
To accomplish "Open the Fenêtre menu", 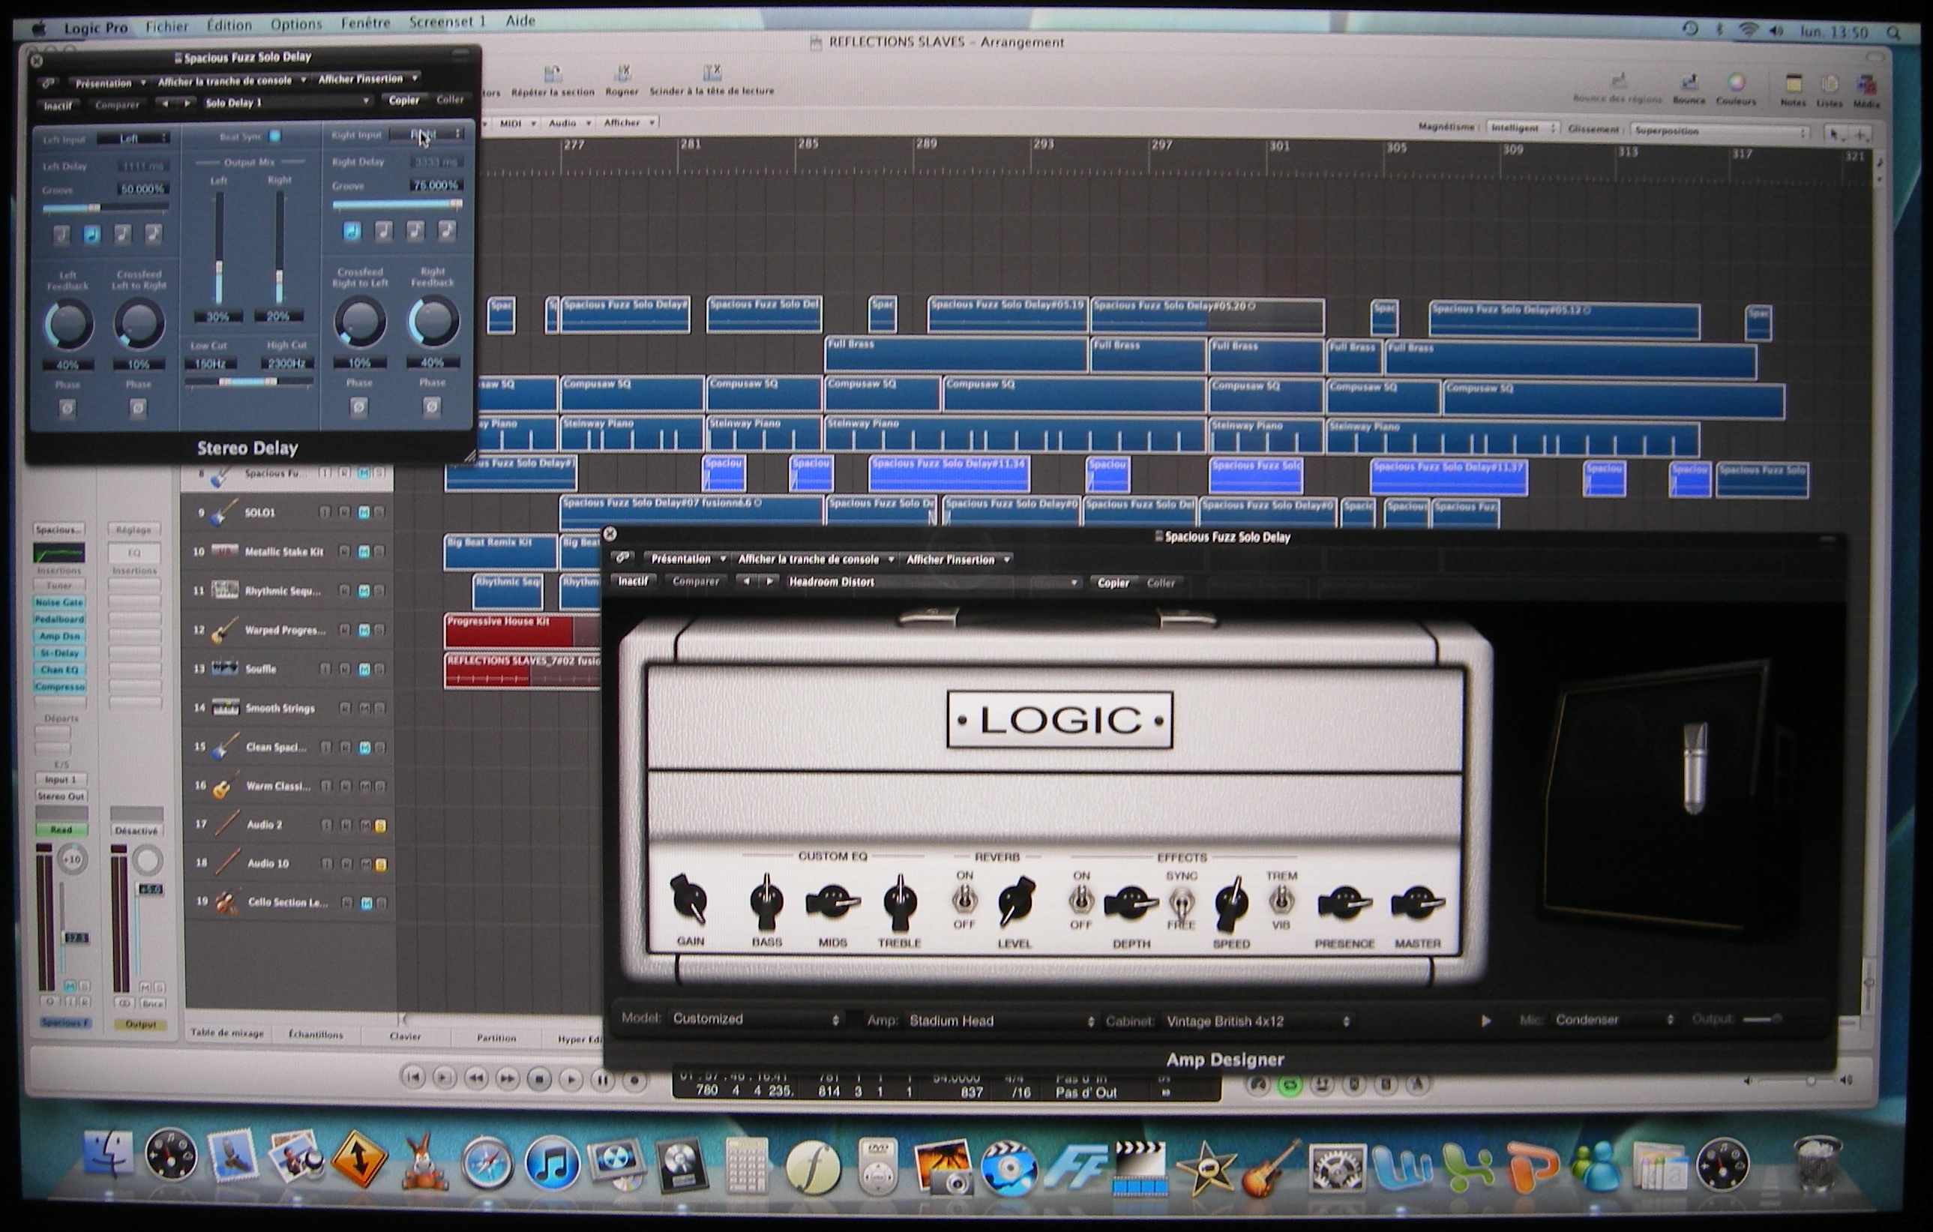I will (x=364, y=23).
